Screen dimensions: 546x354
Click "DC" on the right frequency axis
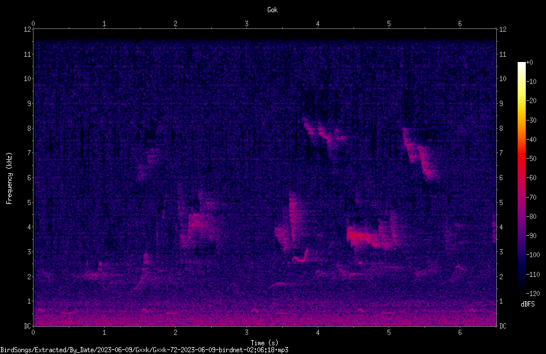503,326
